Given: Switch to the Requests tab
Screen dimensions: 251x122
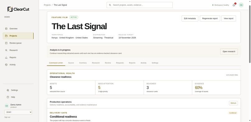Looking at the screenshot, I should (x=120, y=63).
